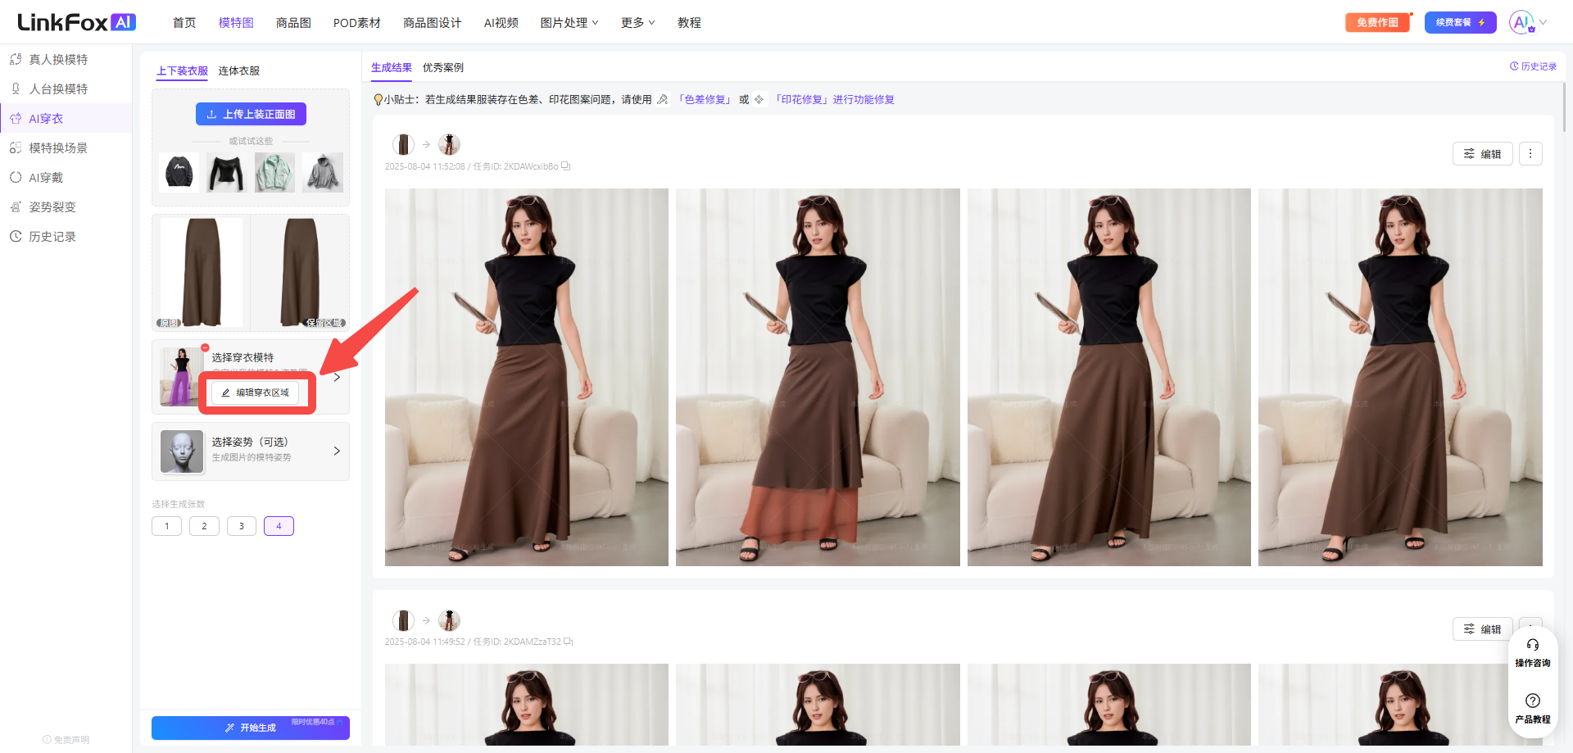Image resolution: width=1573 pixels, height=753 pixels.
Task: Expand 选择姿势（可选） chevron
Action: (x=337, y=451)
